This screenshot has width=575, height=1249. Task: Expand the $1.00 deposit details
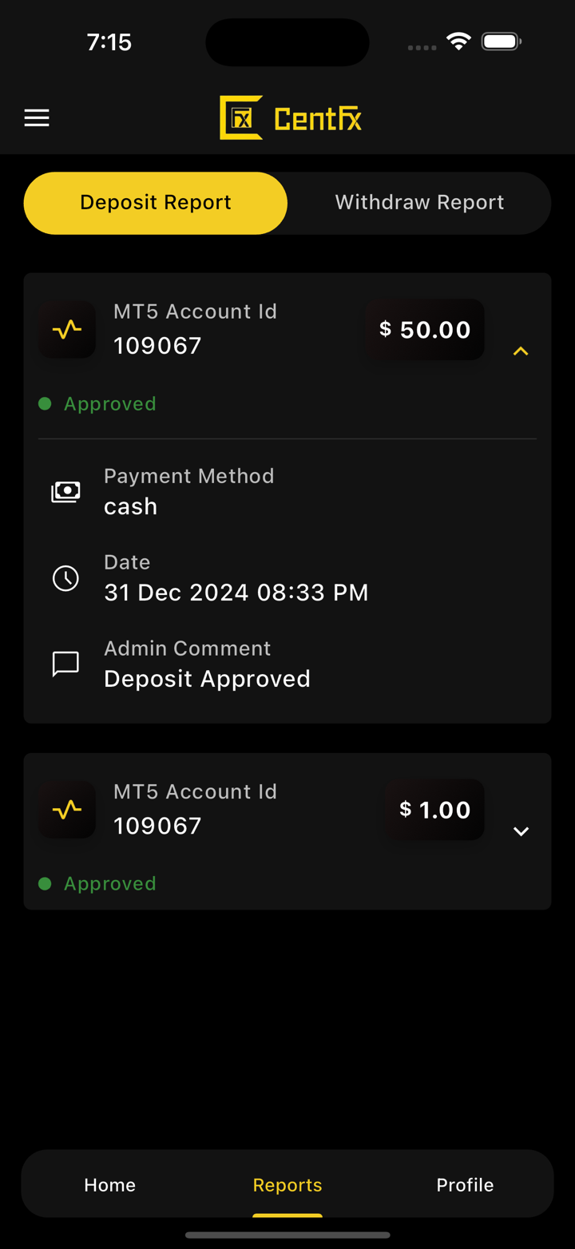click(521, 831)
